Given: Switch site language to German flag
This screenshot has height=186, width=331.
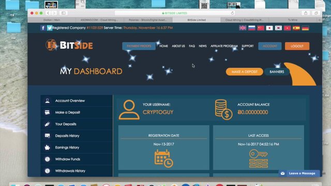Looking at the screenshot, I should (305, 28).
